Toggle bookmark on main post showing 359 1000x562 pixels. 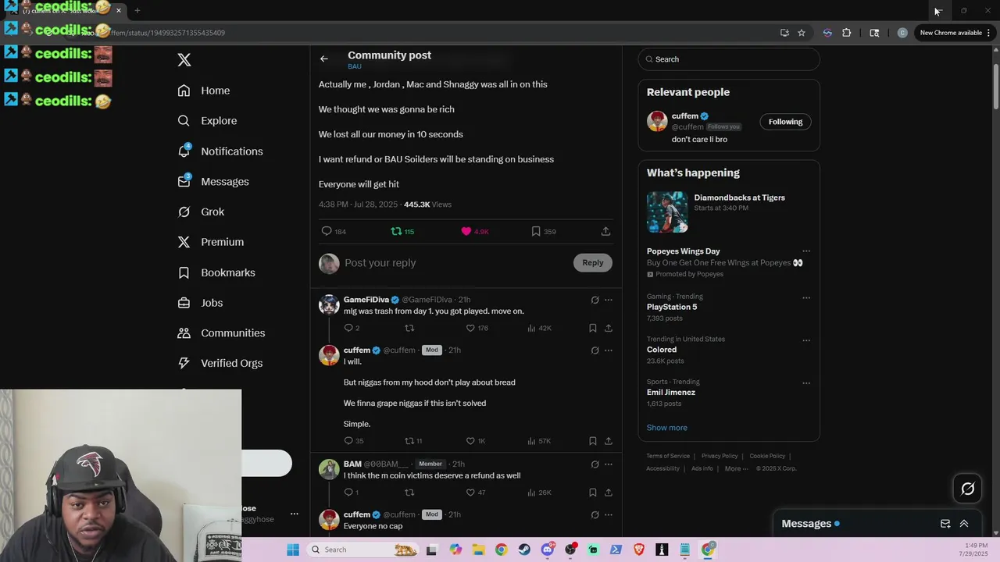coord(536,231)
